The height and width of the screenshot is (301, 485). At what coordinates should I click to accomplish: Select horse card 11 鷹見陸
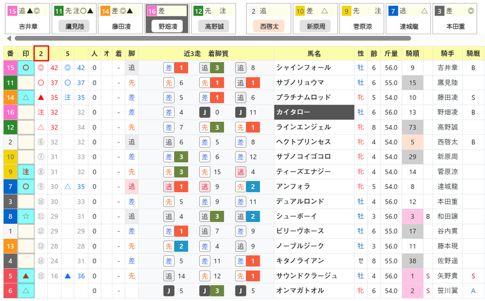(74, 19)
